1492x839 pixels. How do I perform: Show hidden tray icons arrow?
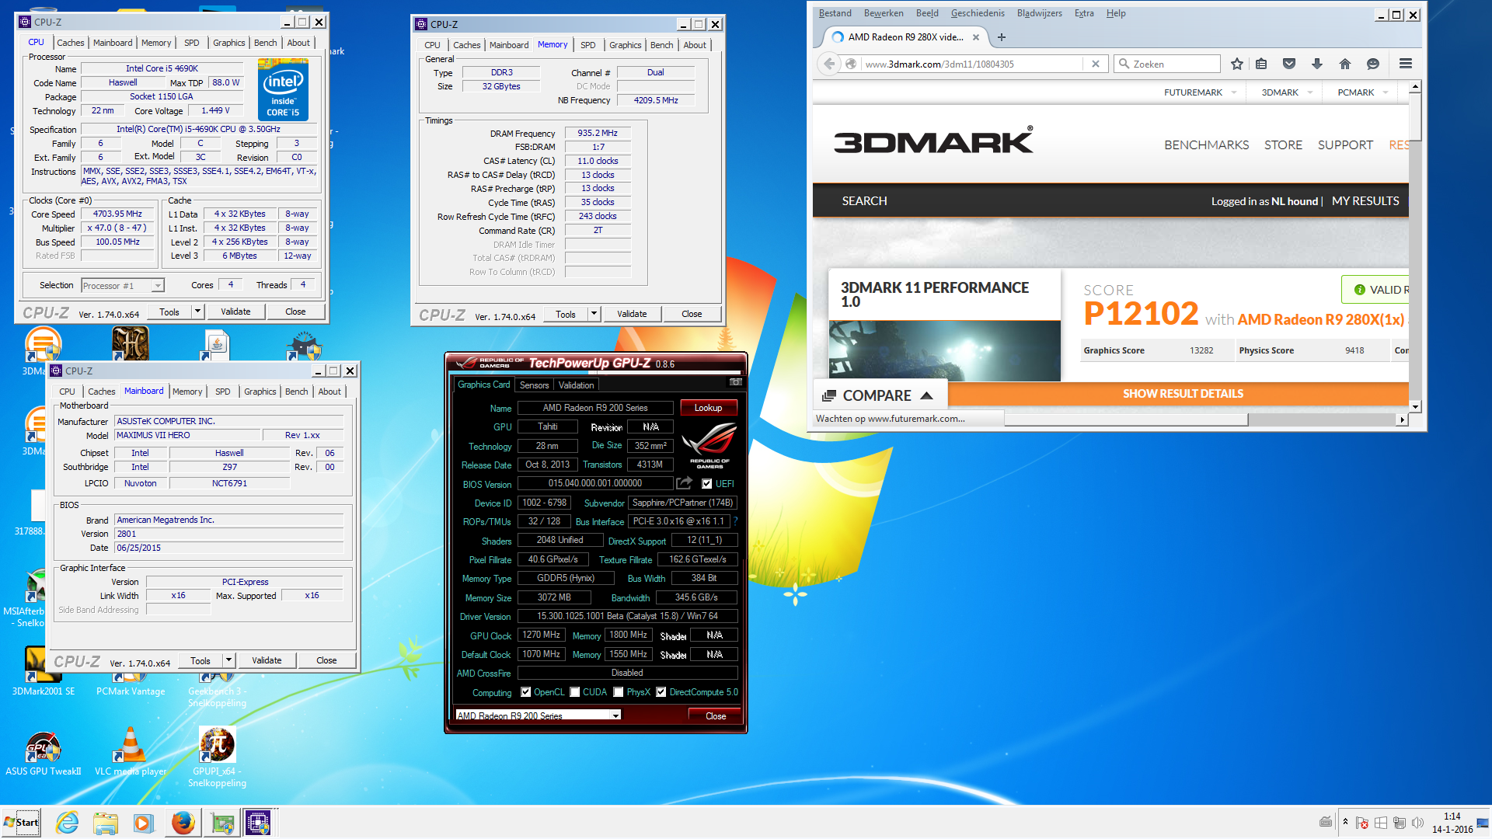click(x=1345, y=822)
